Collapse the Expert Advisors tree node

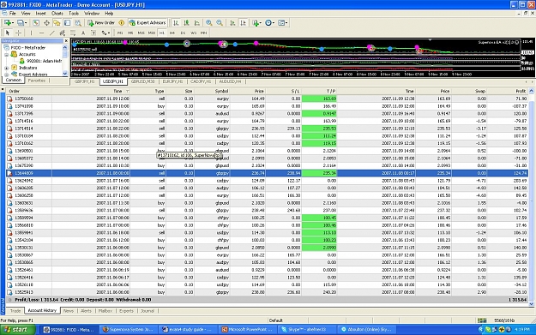[7, 75]
